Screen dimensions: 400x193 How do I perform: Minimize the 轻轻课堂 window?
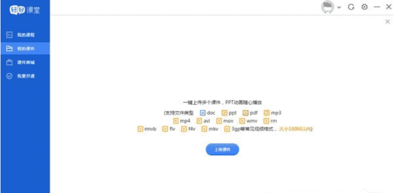tap(377, 7)
